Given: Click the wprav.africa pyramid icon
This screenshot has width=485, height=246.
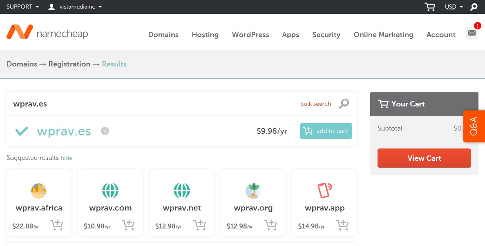Looking at the screenshot, I should (x=39, y=191).
